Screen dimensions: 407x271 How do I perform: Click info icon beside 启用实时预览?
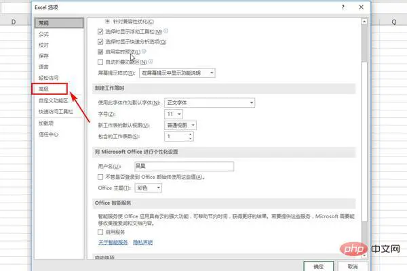[x=144, y=51]
